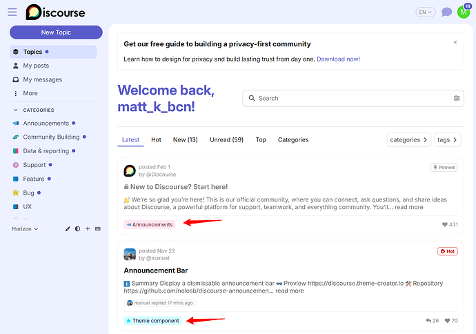
Task: Toggle the hamburger sidebar menu
Action: (x=12, y=12)
